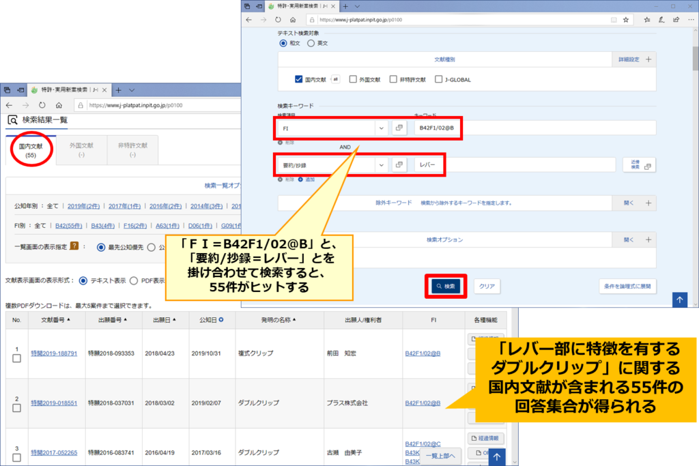Viewport: 699px width, 466px height.
Task: Switch to the 外国文献 results tab
Action: pyautogui.click(x=81, y=149)
